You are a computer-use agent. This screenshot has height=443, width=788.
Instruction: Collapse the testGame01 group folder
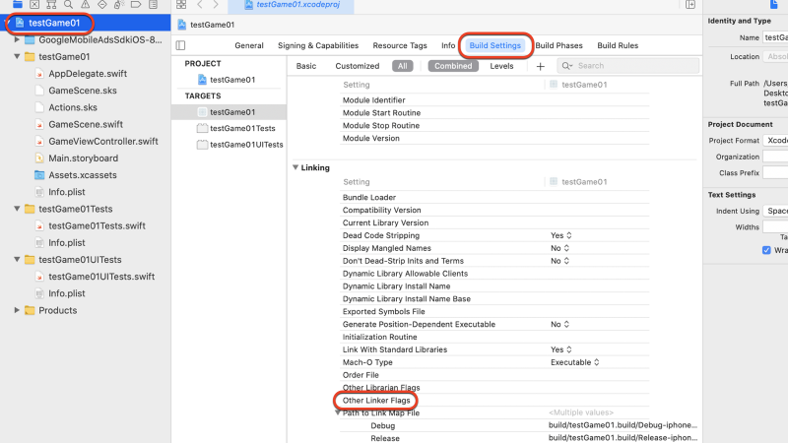coord(17,56)
